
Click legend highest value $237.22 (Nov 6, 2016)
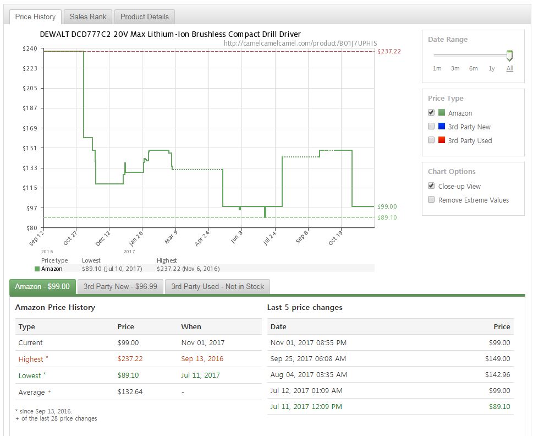click(x=188, y=269)
